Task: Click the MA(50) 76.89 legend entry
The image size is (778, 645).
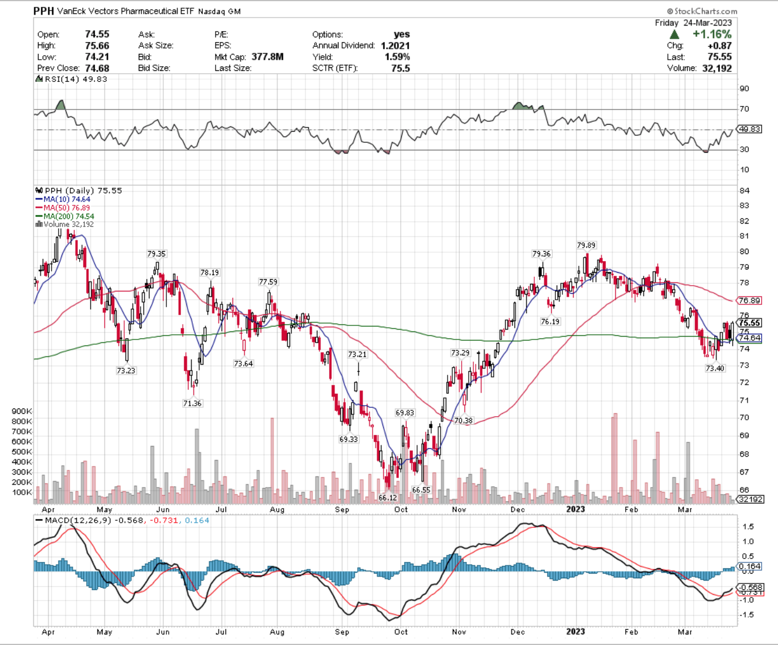Action: click(67, 208)
